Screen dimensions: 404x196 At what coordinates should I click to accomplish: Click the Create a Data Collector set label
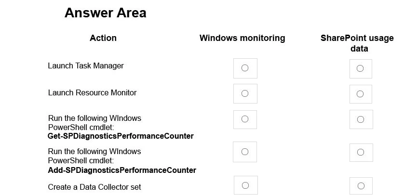click(x=94, y=187)
